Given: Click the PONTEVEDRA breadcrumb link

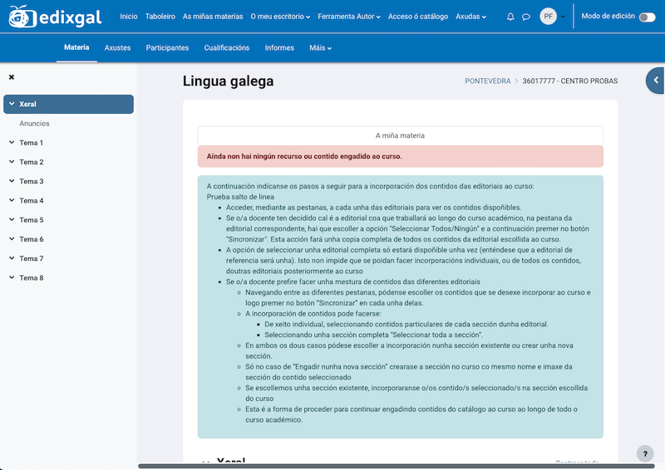Looking at the screenshot, I should pyautogui.click(x=487, y=81).
